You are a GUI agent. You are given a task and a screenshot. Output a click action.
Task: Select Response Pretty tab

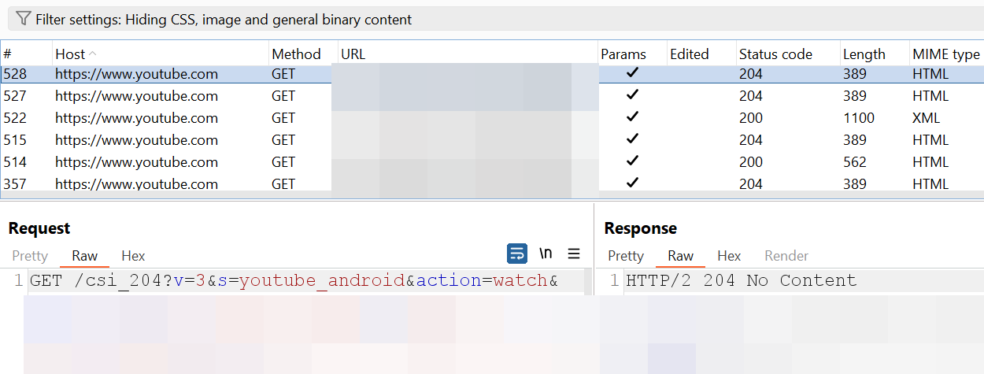tap(626, 256)
